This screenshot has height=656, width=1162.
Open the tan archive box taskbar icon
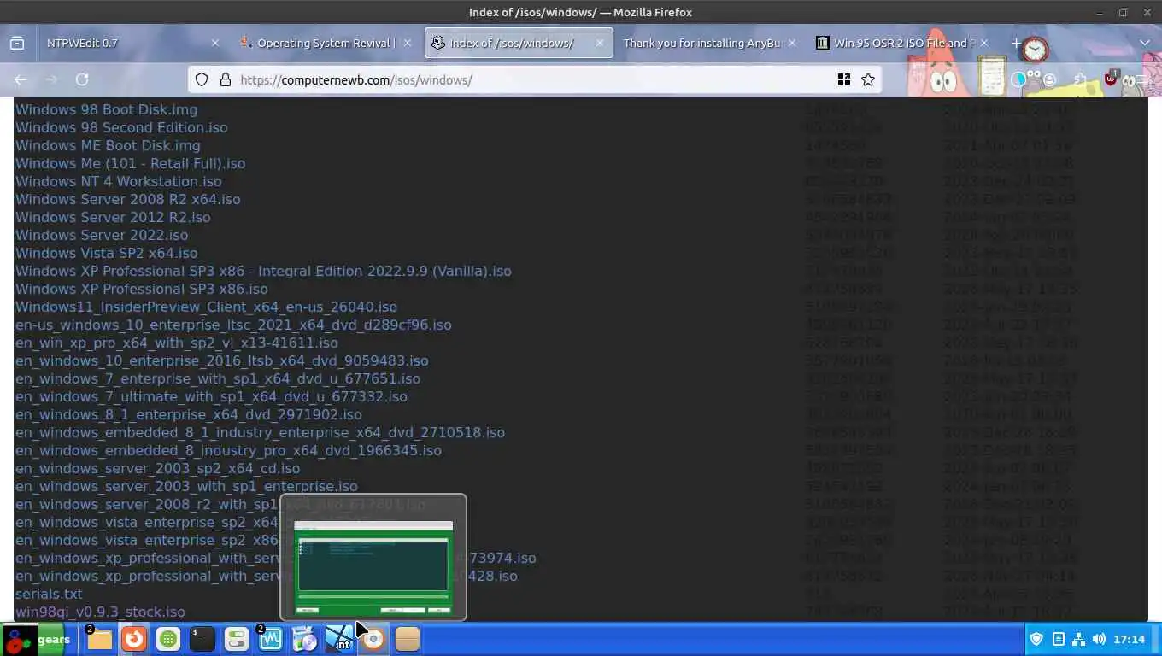[408, 639]
